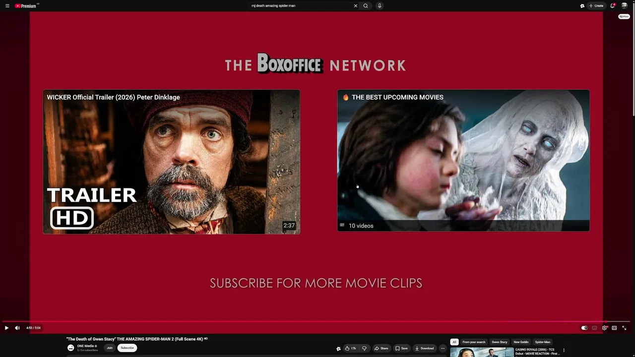Mute the video volume
Screen dimensions: 635x357
coord(17,328)
